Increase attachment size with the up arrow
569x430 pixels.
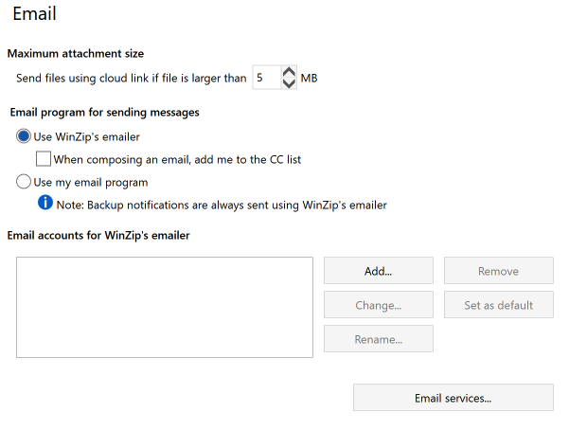pyautogui.click(x=289, y=72)
